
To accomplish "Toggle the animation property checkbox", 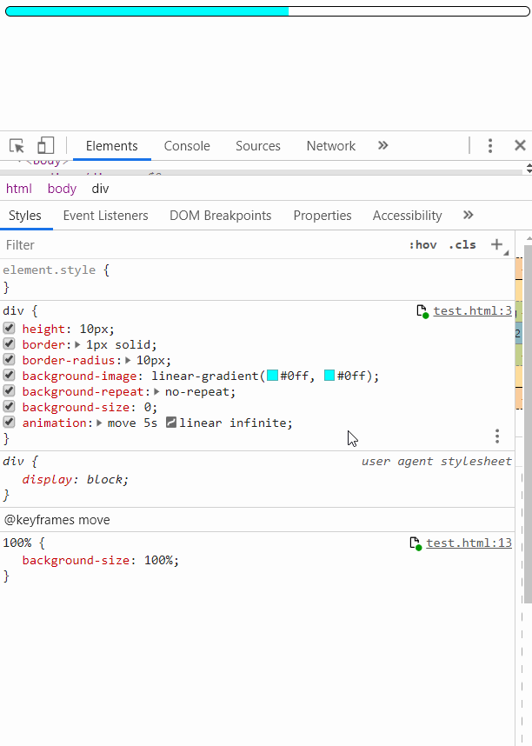I will click(9, 423).
